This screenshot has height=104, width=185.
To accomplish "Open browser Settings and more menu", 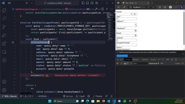I will [x=176, y=7].
